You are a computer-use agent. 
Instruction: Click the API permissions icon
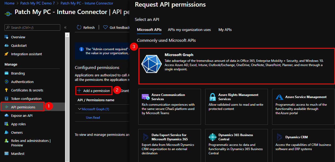pyautogui.click(x=7, y=107)
